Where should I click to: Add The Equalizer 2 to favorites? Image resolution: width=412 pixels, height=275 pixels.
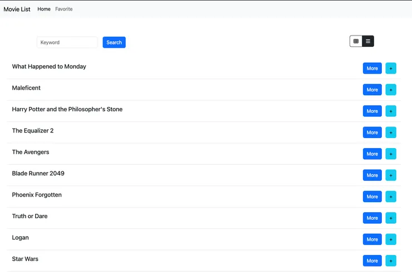[391, 132]
